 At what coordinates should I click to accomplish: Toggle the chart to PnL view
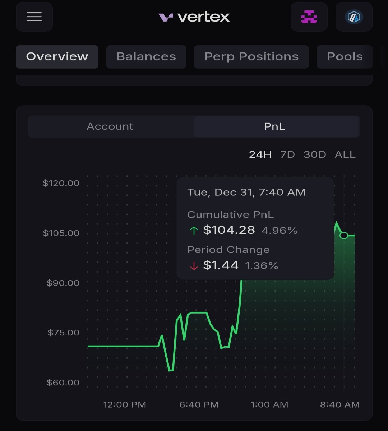click(x=275, y=126)
